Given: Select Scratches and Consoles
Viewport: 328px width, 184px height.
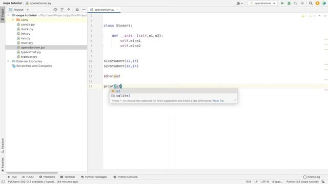Looking at the screenshot, I should point(34,66).
